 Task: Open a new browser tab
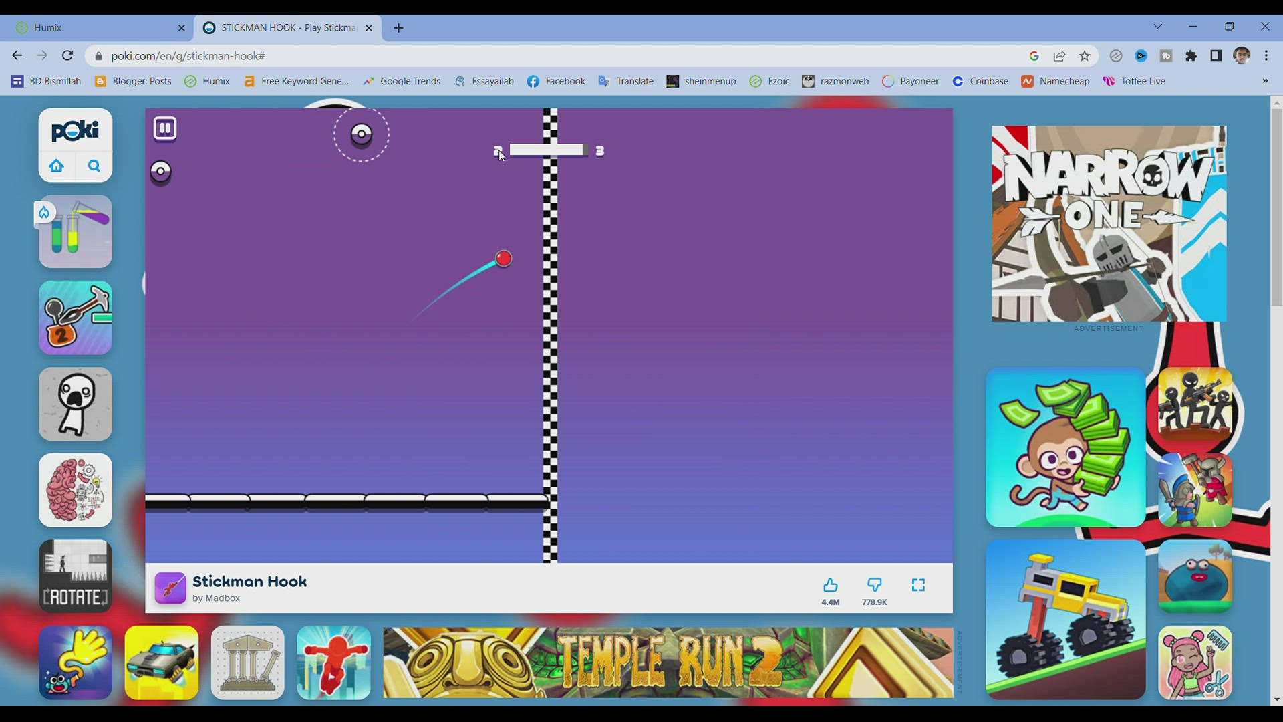coord(399,28)
